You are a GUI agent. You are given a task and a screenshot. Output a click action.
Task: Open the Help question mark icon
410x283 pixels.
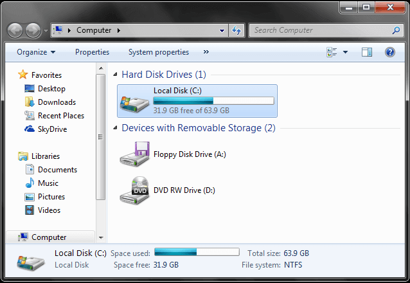pos(389,52)
